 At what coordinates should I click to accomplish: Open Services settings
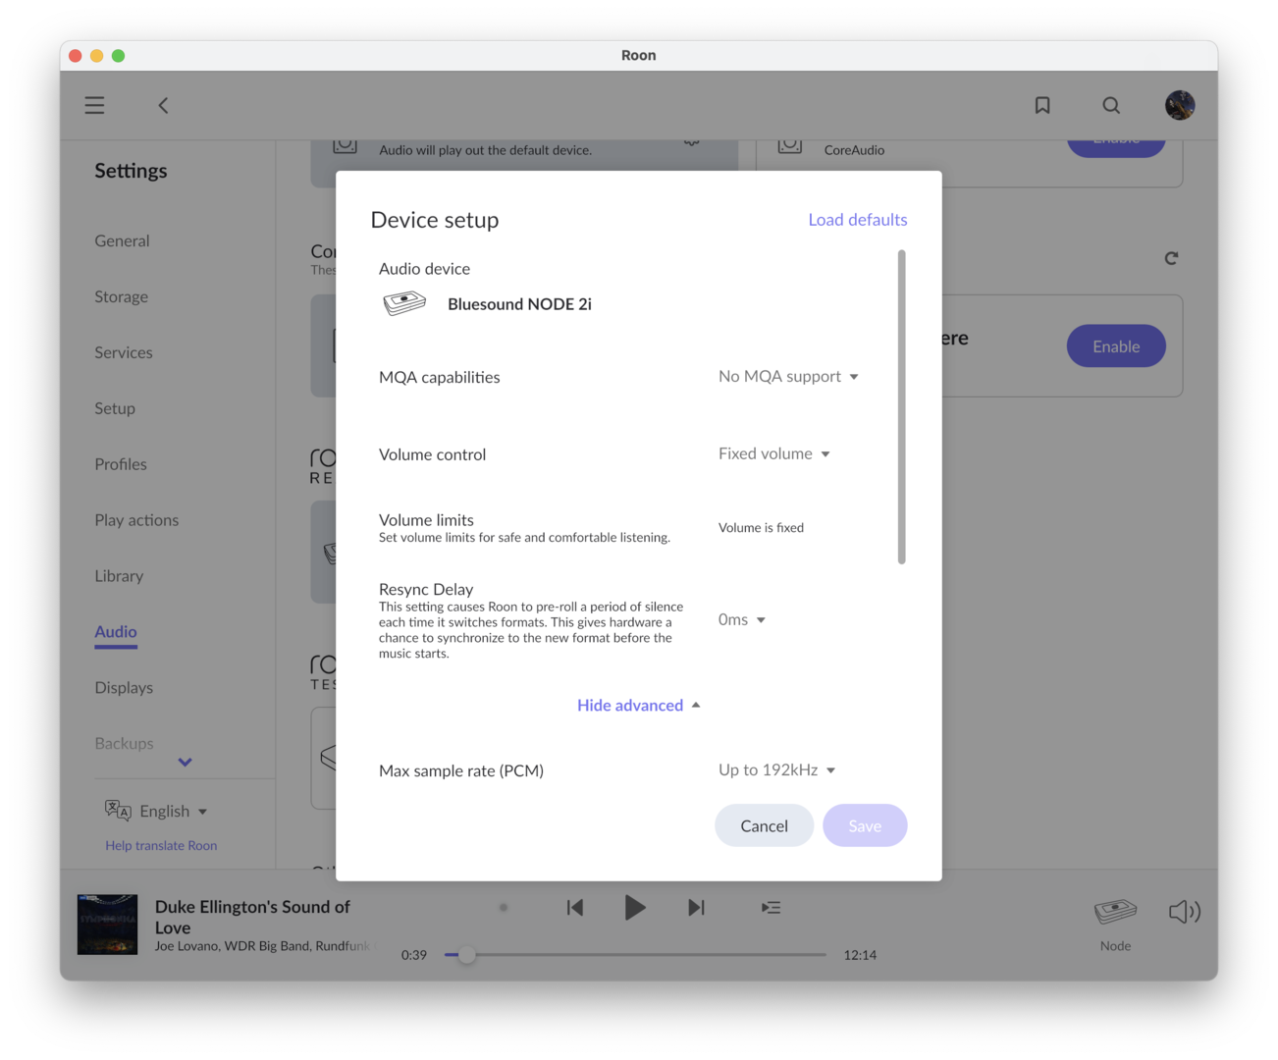(124, 352)
